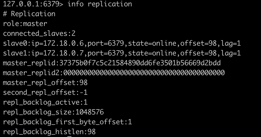Screen dimensions: 261x137
Task: Click 'lag=1' on the slave1 line
Action: (x=230, y=53)
